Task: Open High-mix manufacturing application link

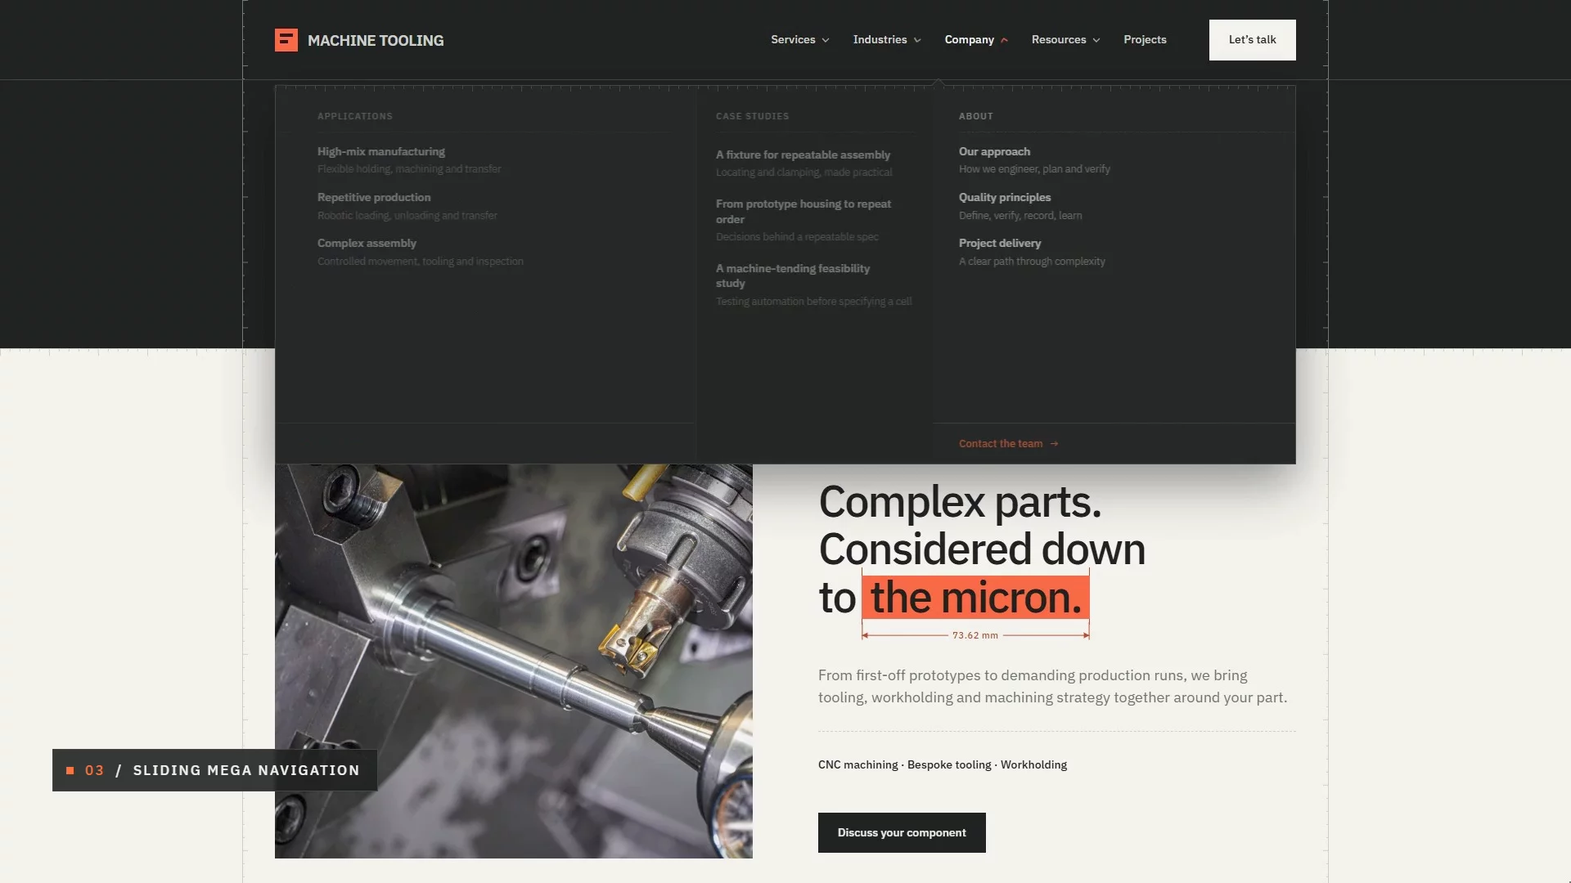Action: pos(409,159)
